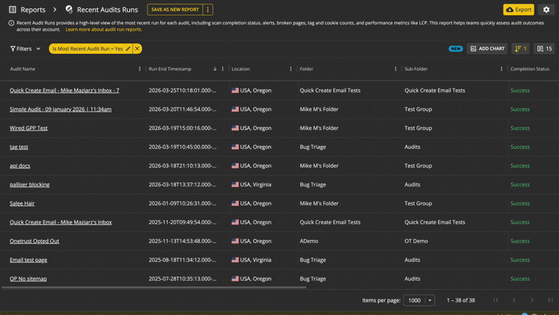The width and height of the screenshot is (559, 315).
Task: Open the columns button showing 15
Action: 544,49
